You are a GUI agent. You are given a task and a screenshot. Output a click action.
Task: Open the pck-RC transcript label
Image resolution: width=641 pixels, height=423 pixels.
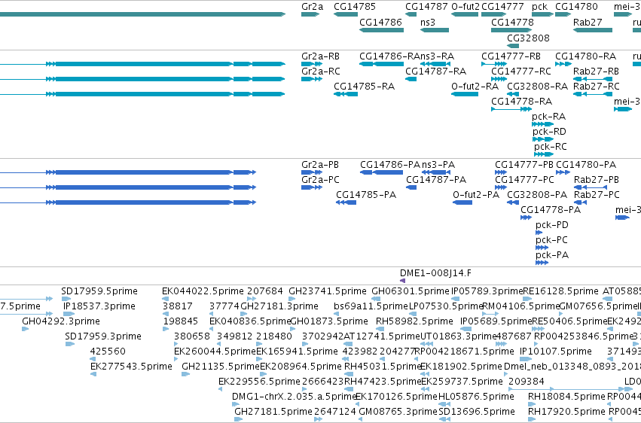(551, 147)
